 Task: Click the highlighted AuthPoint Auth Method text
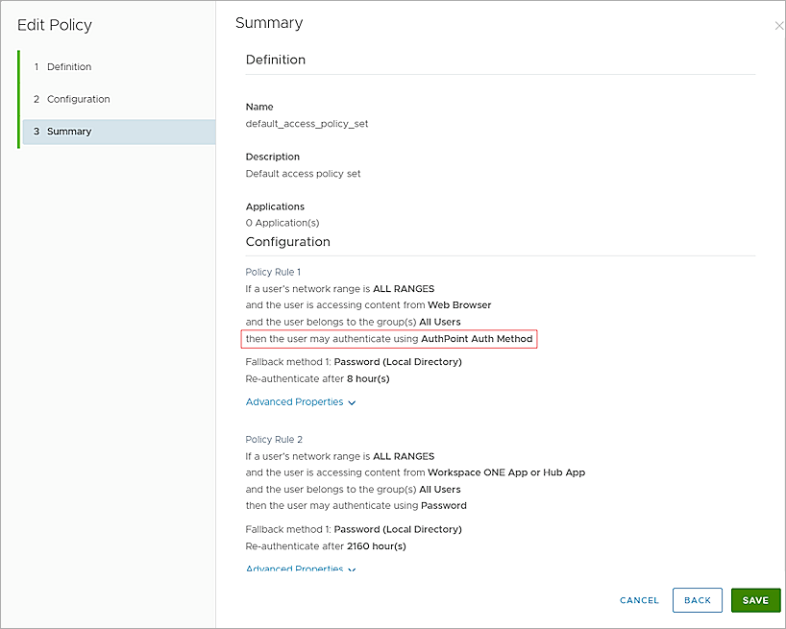coord(477,339)
